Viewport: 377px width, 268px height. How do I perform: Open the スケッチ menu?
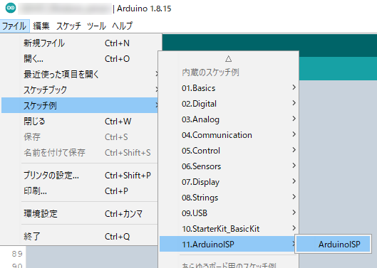pos(68,26)
